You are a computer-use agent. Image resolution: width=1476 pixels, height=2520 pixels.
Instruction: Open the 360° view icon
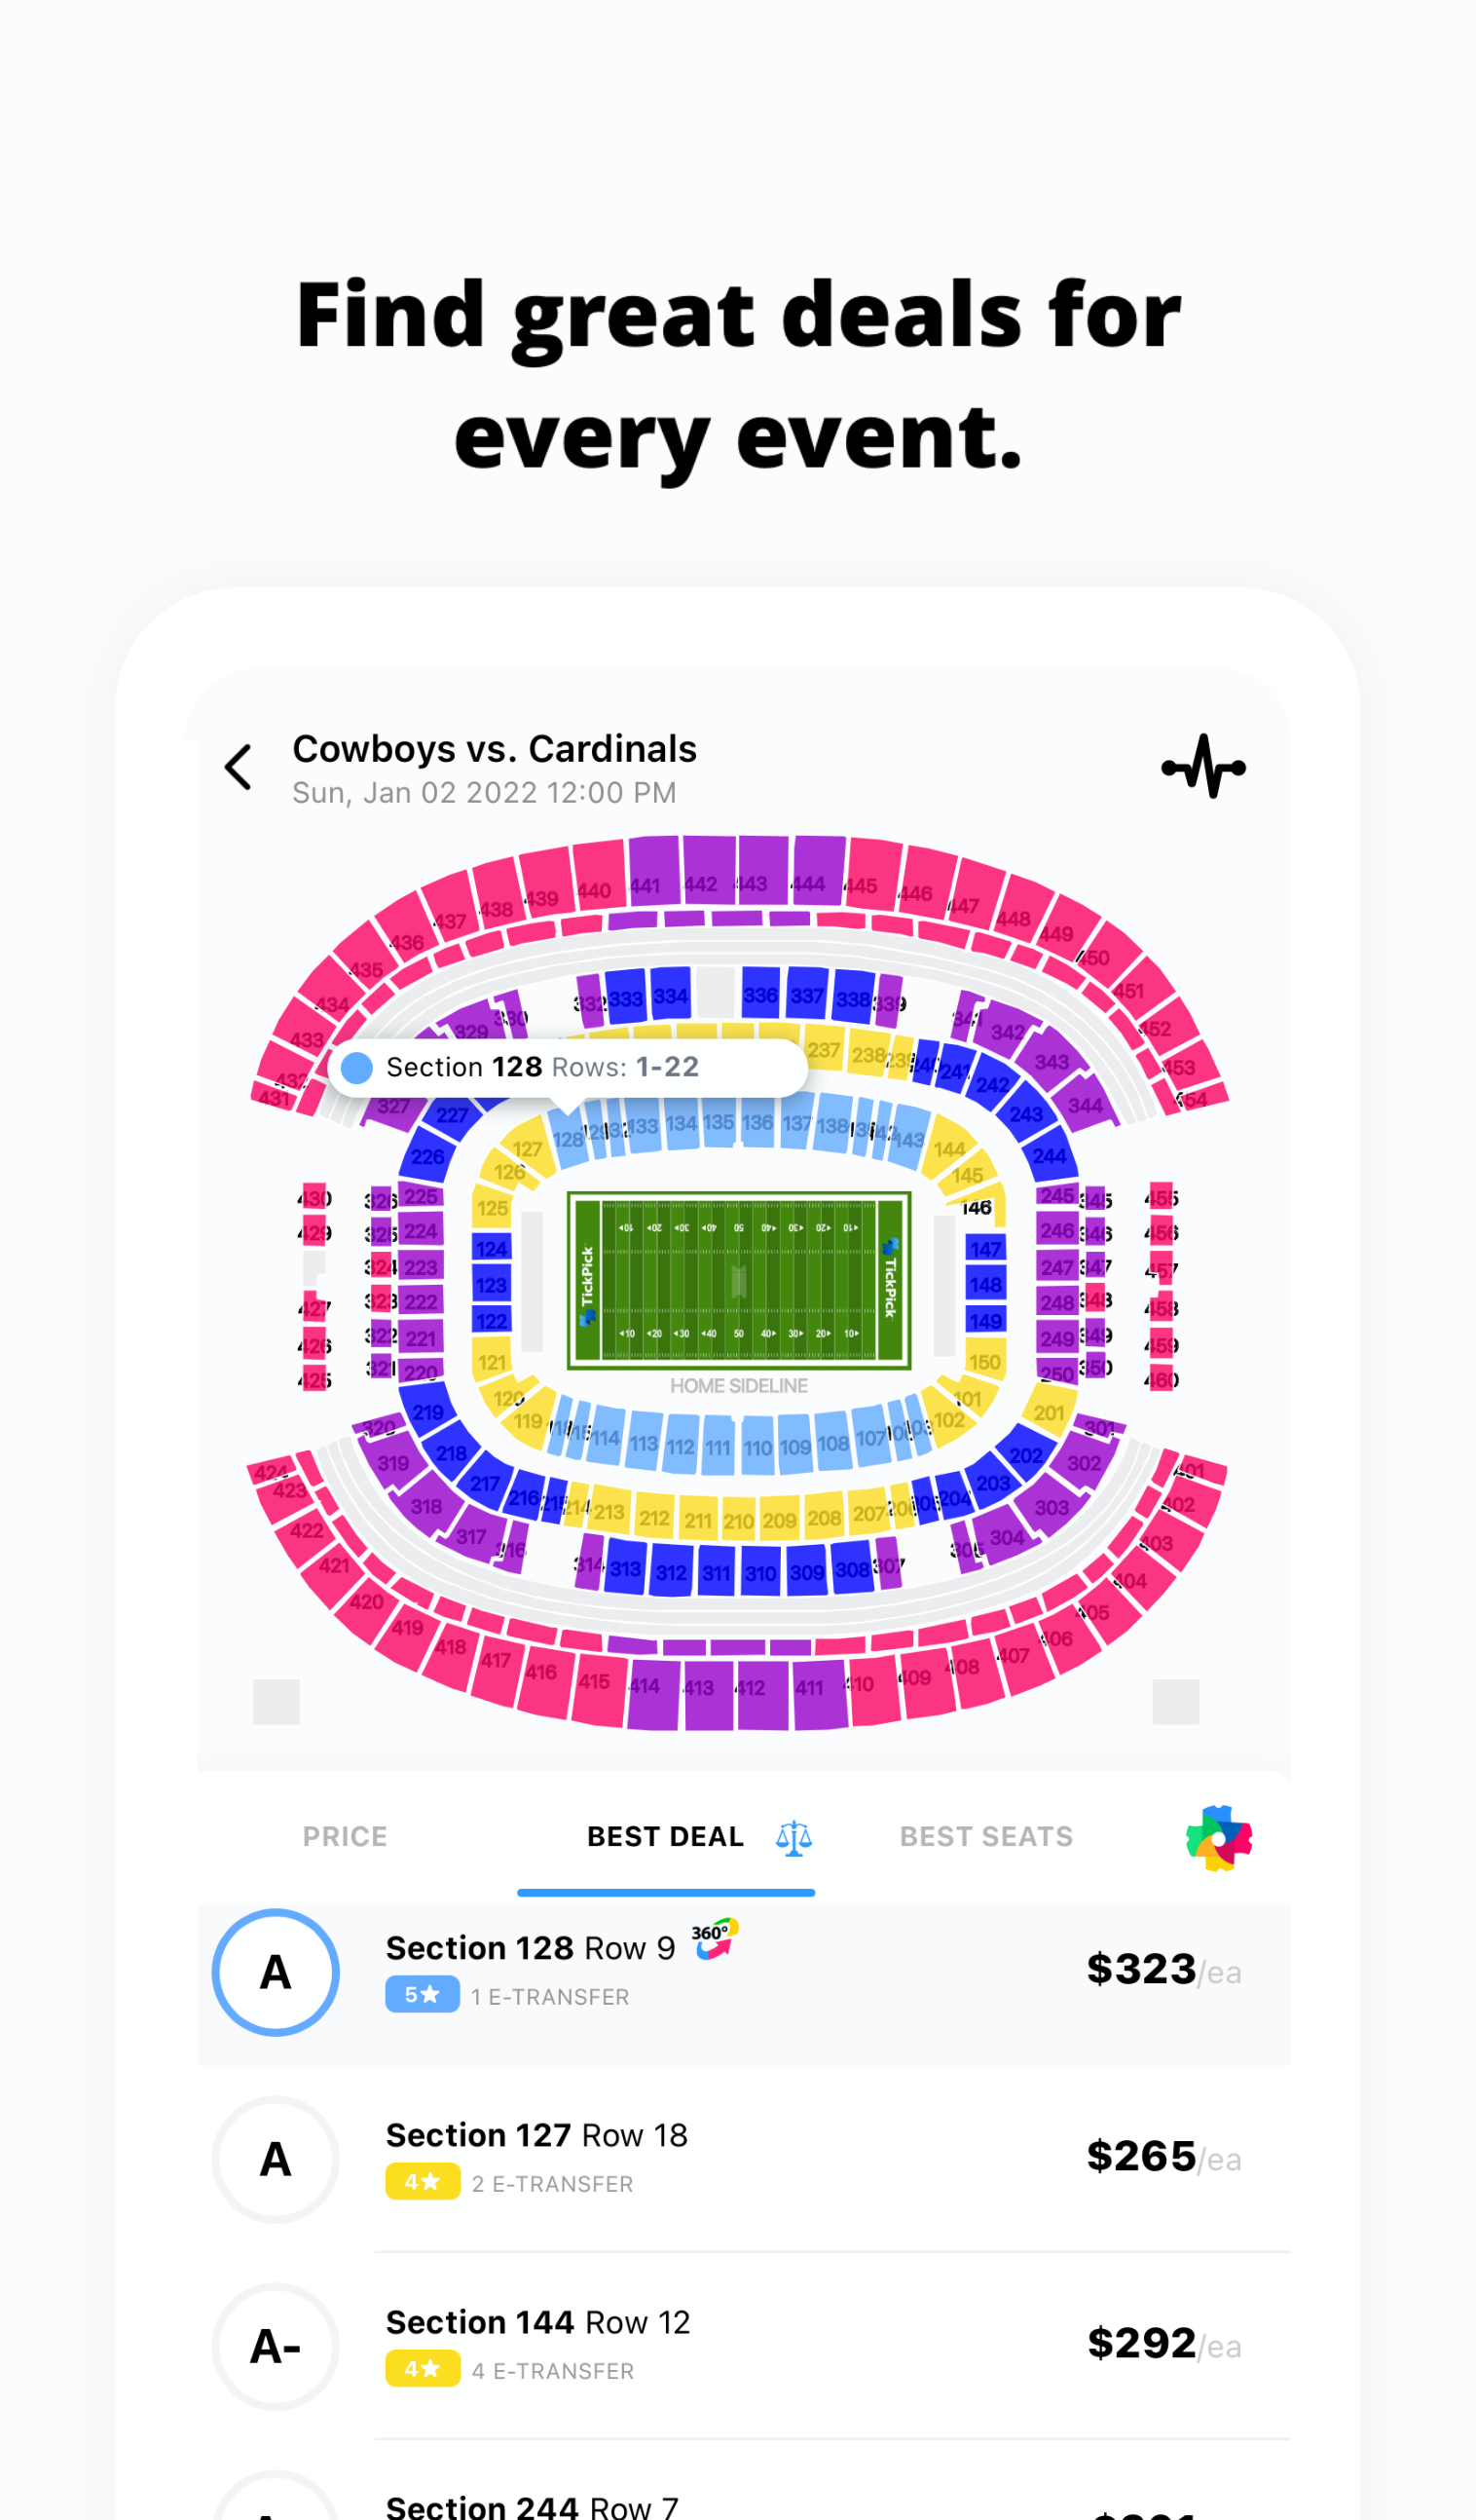pos(715,1938)
